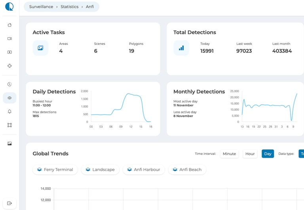Viewport: 304px width, 210px height.
Task: Click the Active Tasks heading
Action: click(x=49, y=32)
